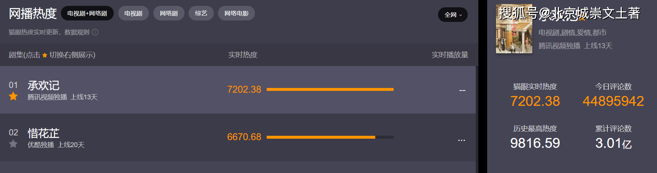Open the 惜花芷 series title
The width and height of the screenshot is (657, 173).
click(x=43, y=133)
